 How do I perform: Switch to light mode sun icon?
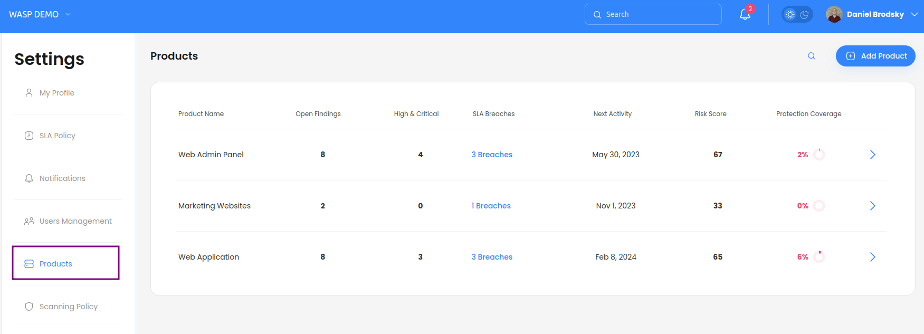point(790,14)
